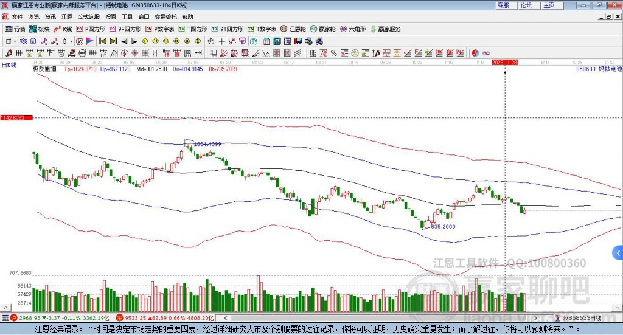Click the 日K线 period label
Viewport: 623px width, 335px height.
tap(9, 66)
